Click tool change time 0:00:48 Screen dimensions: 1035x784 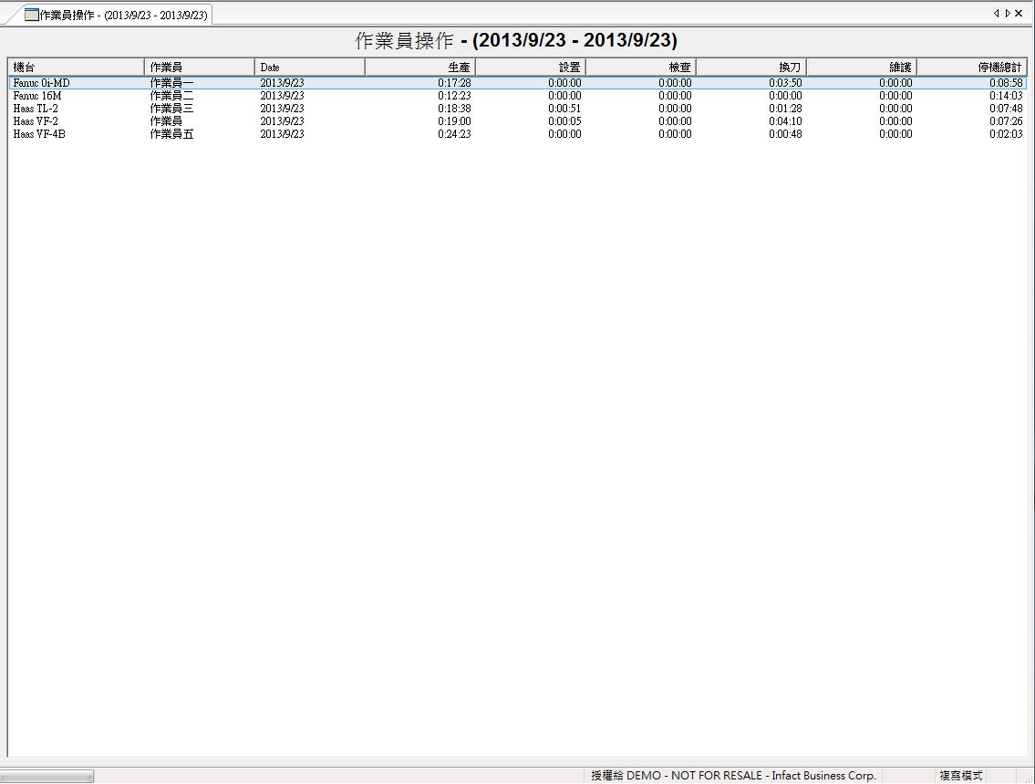[785, 134]
